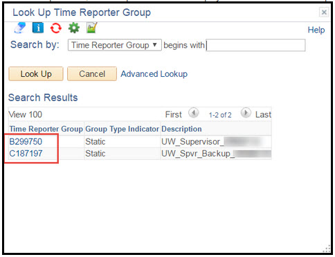Select time reporter group B299750

pos(26,141)
